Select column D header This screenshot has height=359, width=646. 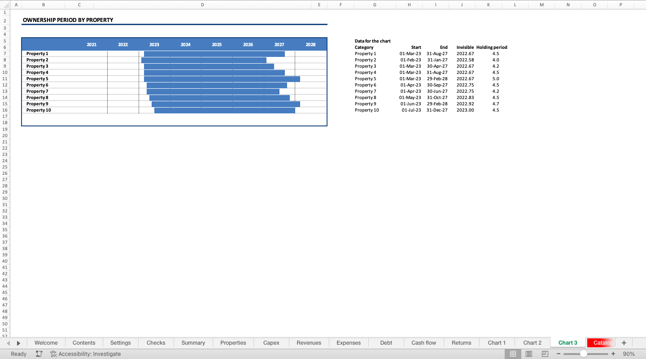coord(202,4)
